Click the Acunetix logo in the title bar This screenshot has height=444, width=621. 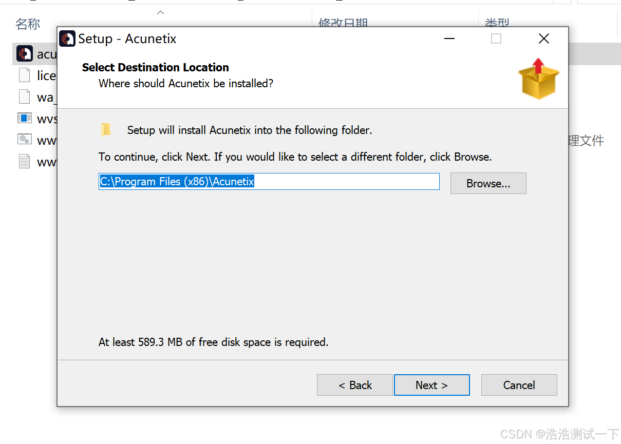coord(67,38)
